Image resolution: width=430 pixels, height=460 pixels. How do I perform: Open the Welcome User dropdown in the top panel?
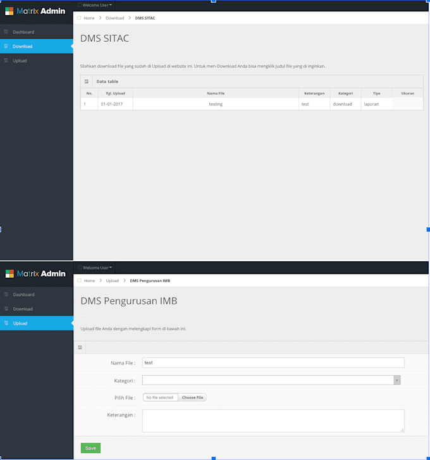pyautogui.click(x=95, y=5)
